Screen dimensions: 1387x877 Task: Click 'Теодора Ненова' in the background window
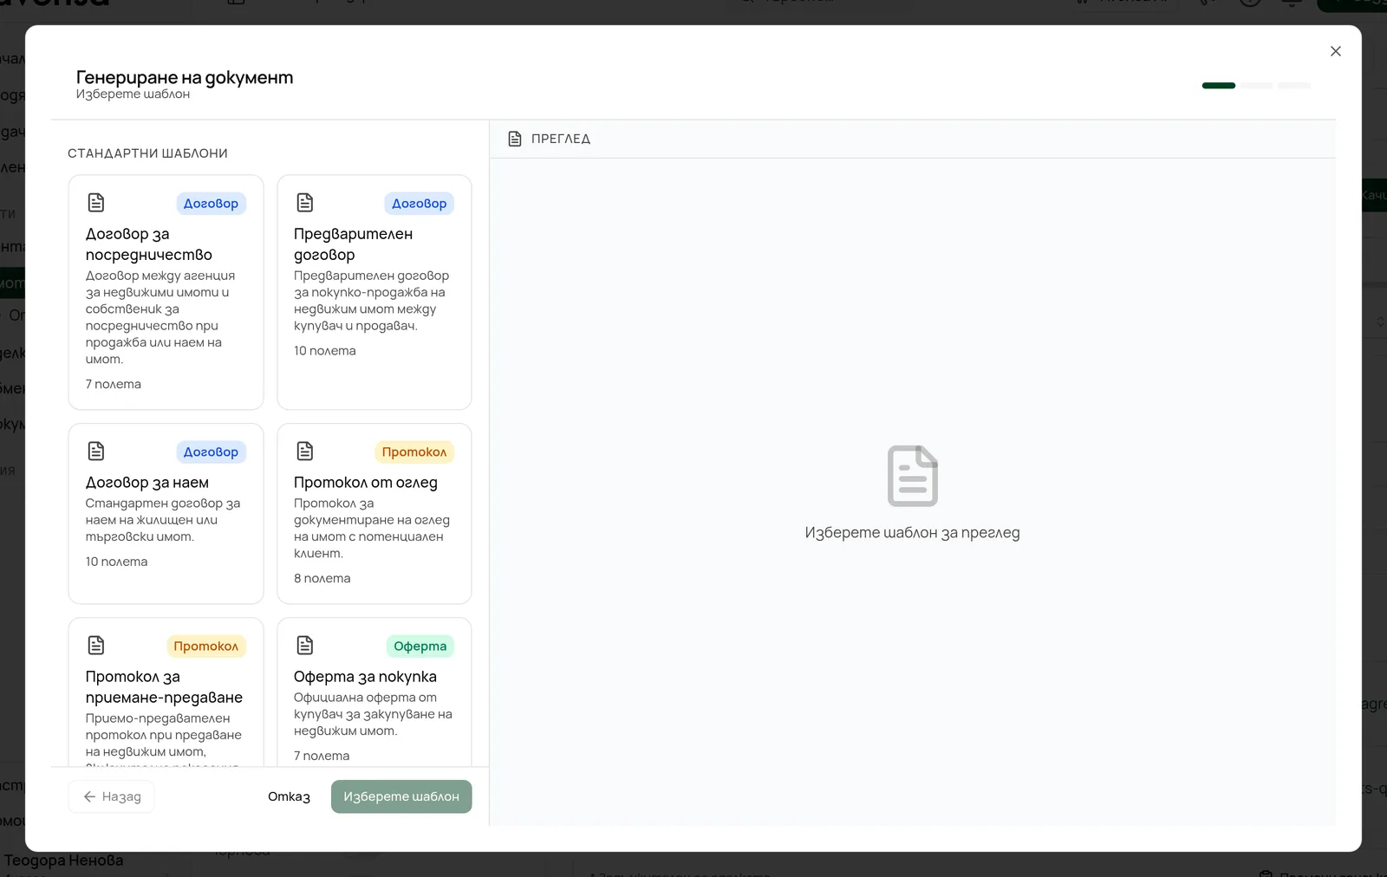click(64, 861)
